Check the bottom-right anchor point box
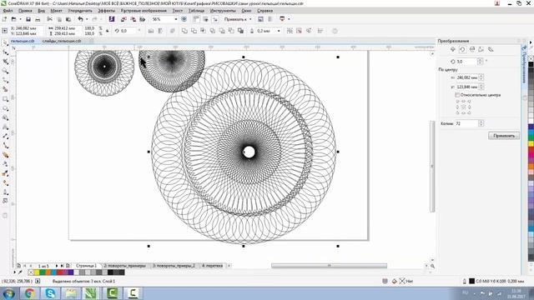This screenshot has width=534, height=300. (469, 112)
